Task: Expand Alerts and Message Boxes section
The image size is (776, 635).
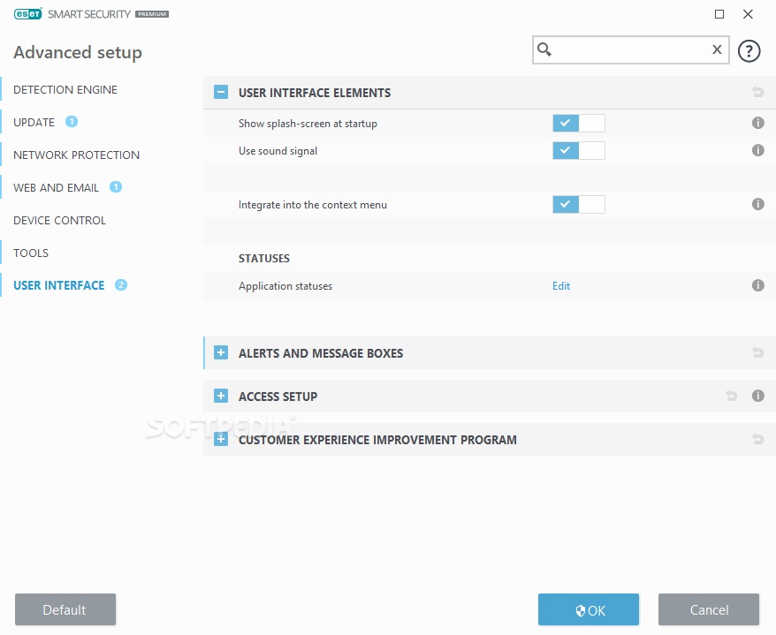Action: coord(221,352)
